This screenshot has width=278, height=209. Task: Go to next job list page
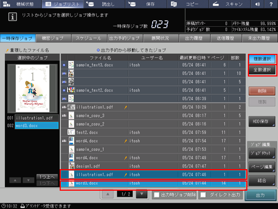[x=141, y=194]
